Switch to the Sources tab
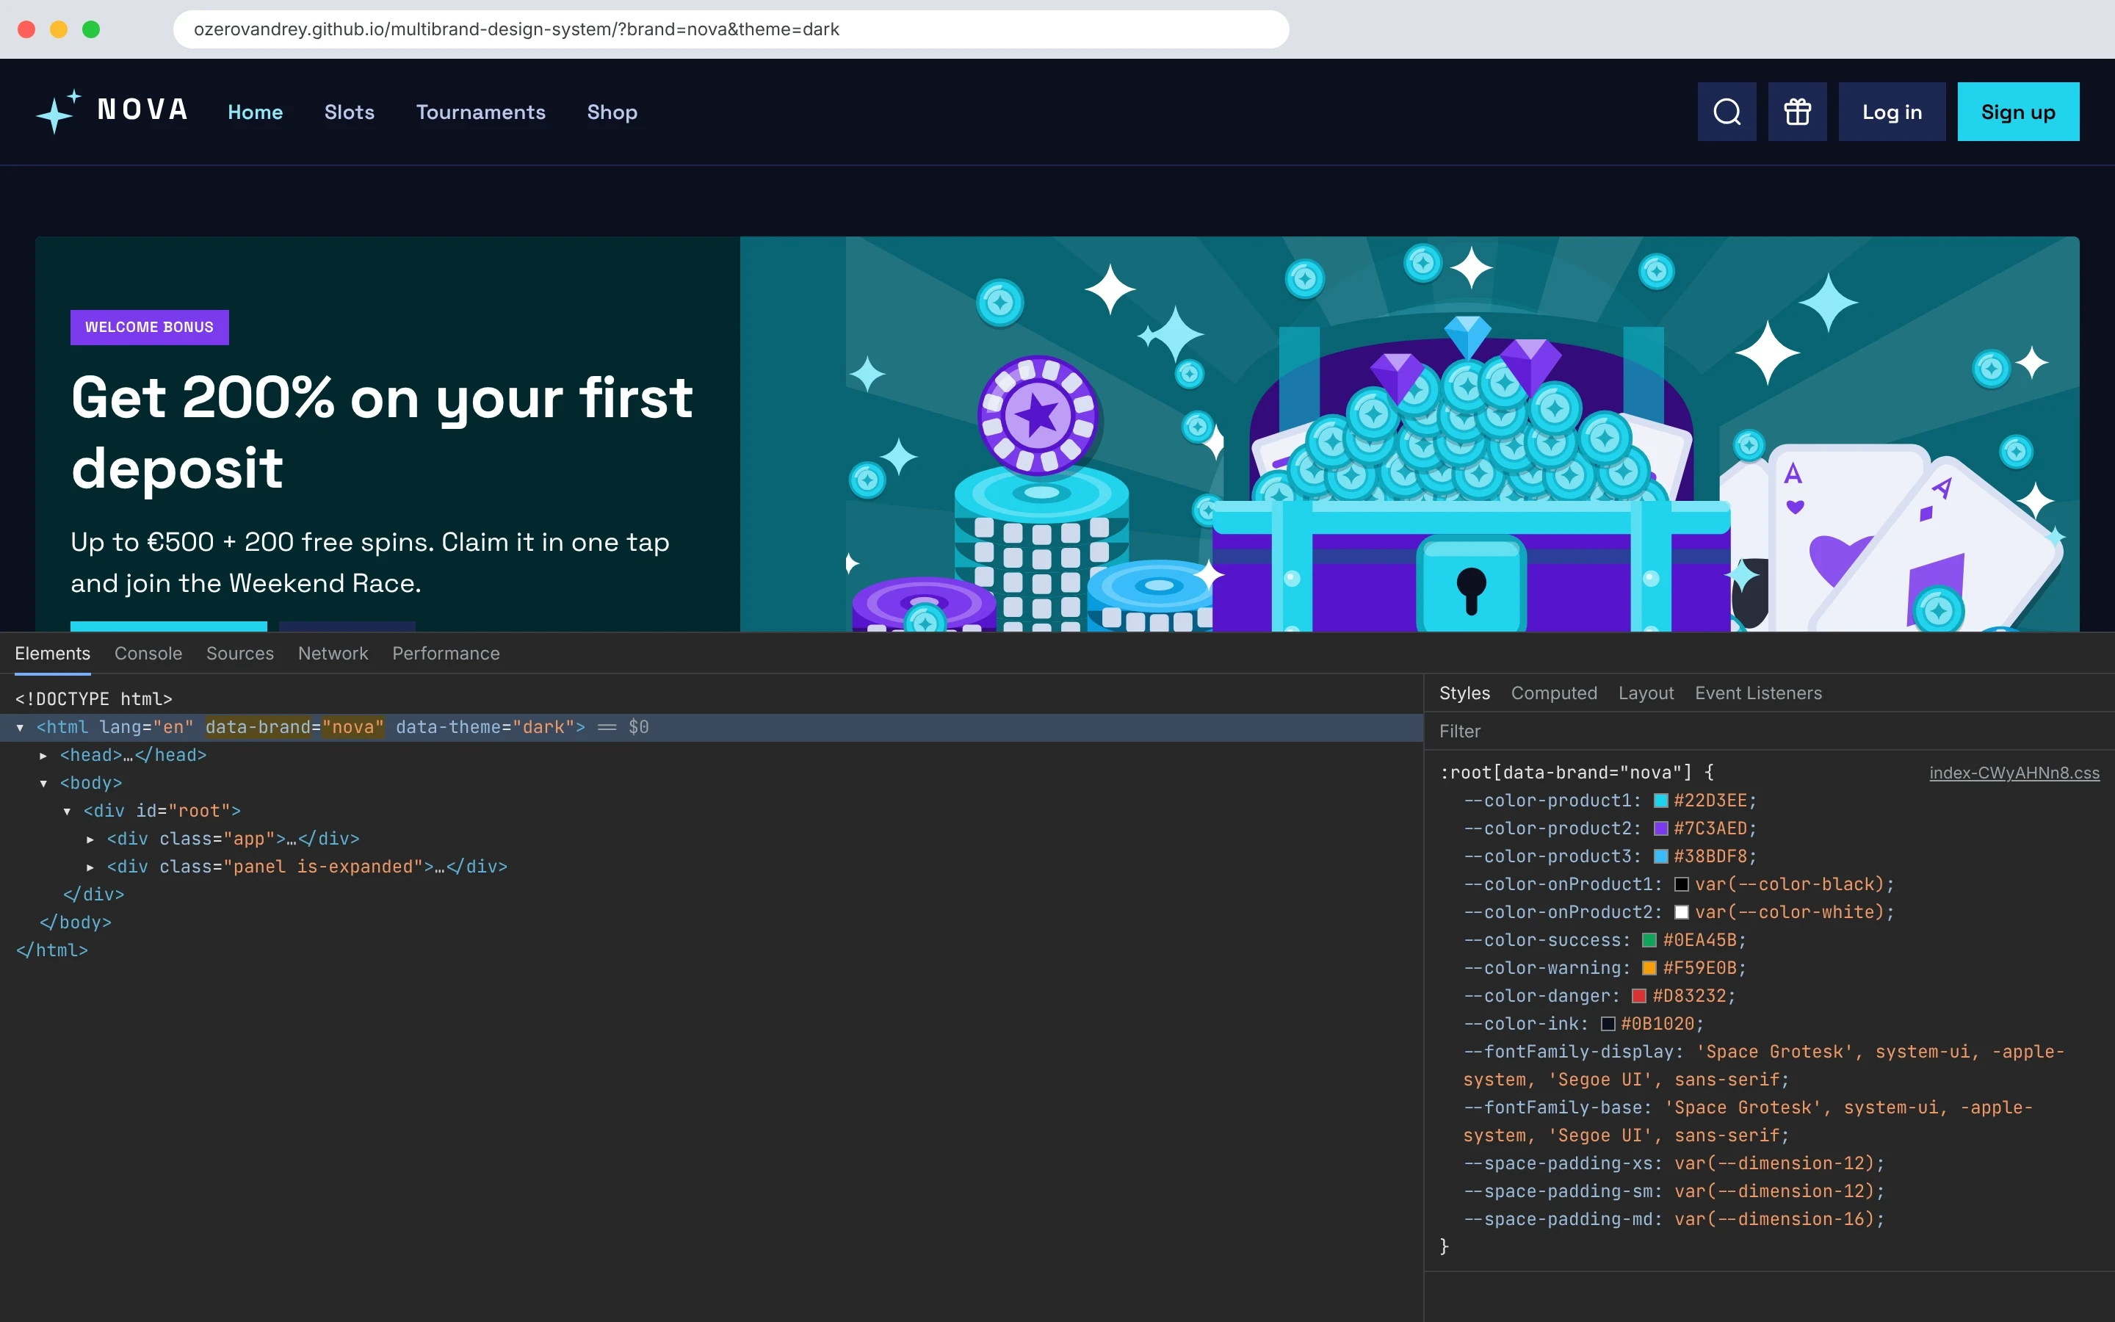 click(239, 653)
